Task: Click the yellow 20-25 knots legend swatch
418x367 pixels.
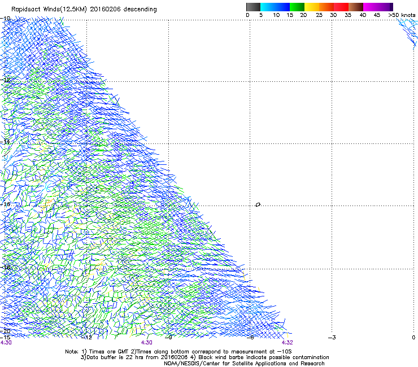Action: (312, 7)
